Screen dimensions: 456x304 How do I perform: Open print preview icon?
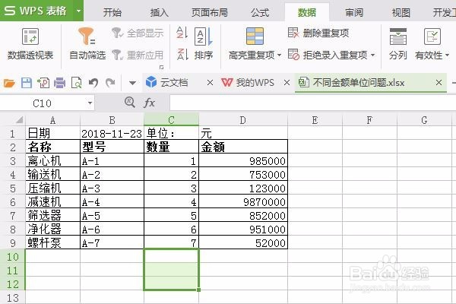[77, 83]
